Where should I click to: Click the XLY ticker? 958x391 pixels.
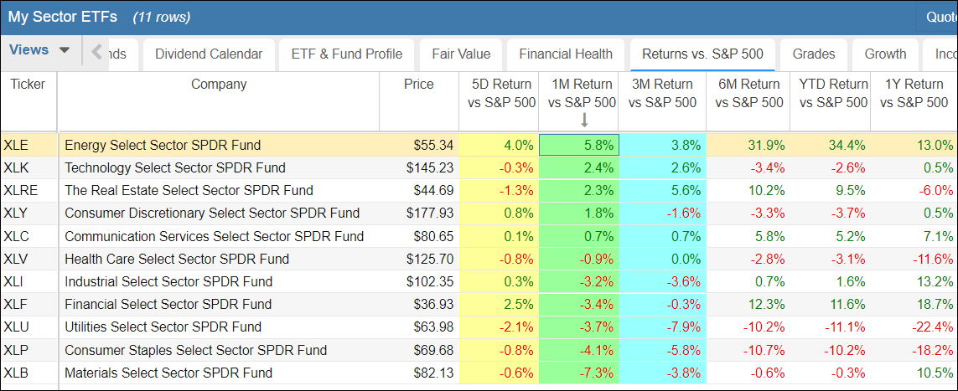(x=15, y=214)
